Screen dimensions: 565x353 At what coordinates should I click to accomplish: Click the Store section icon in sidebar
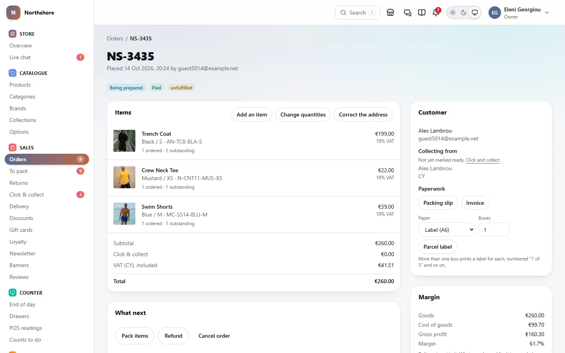click(x=13, y=34)
